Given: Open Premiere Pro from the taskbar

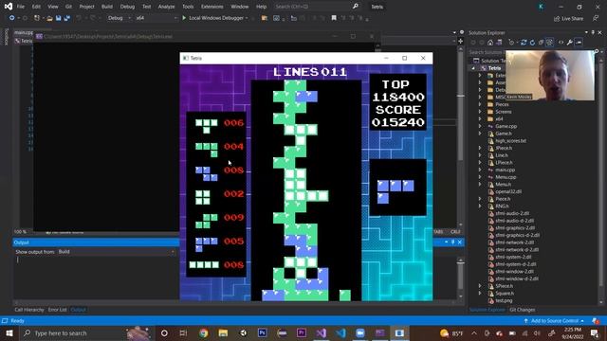Looking at the screenshot, I should click(302, 333).
